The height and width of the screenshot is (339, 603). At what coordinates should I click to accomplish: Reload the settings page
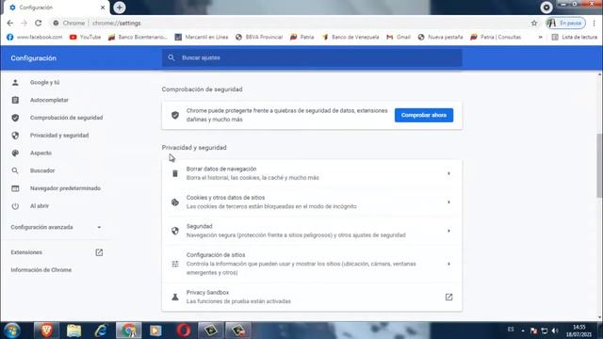click(38, 23)
